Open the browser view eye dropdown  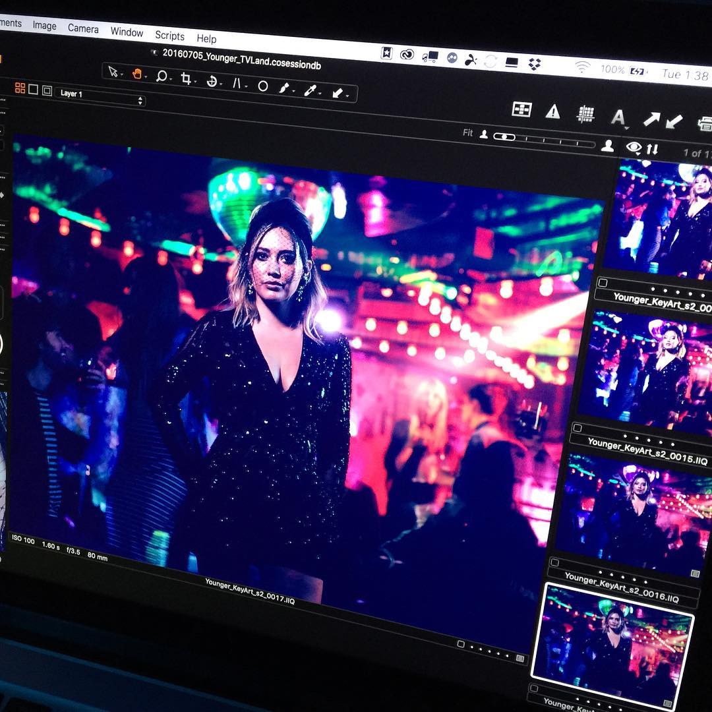coord(634,148)
